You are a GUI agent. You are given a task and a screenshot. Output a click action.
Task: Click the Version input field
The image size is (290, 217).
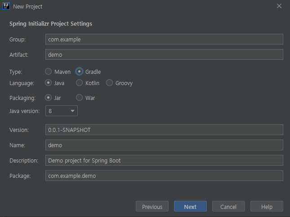click(164, 130)
